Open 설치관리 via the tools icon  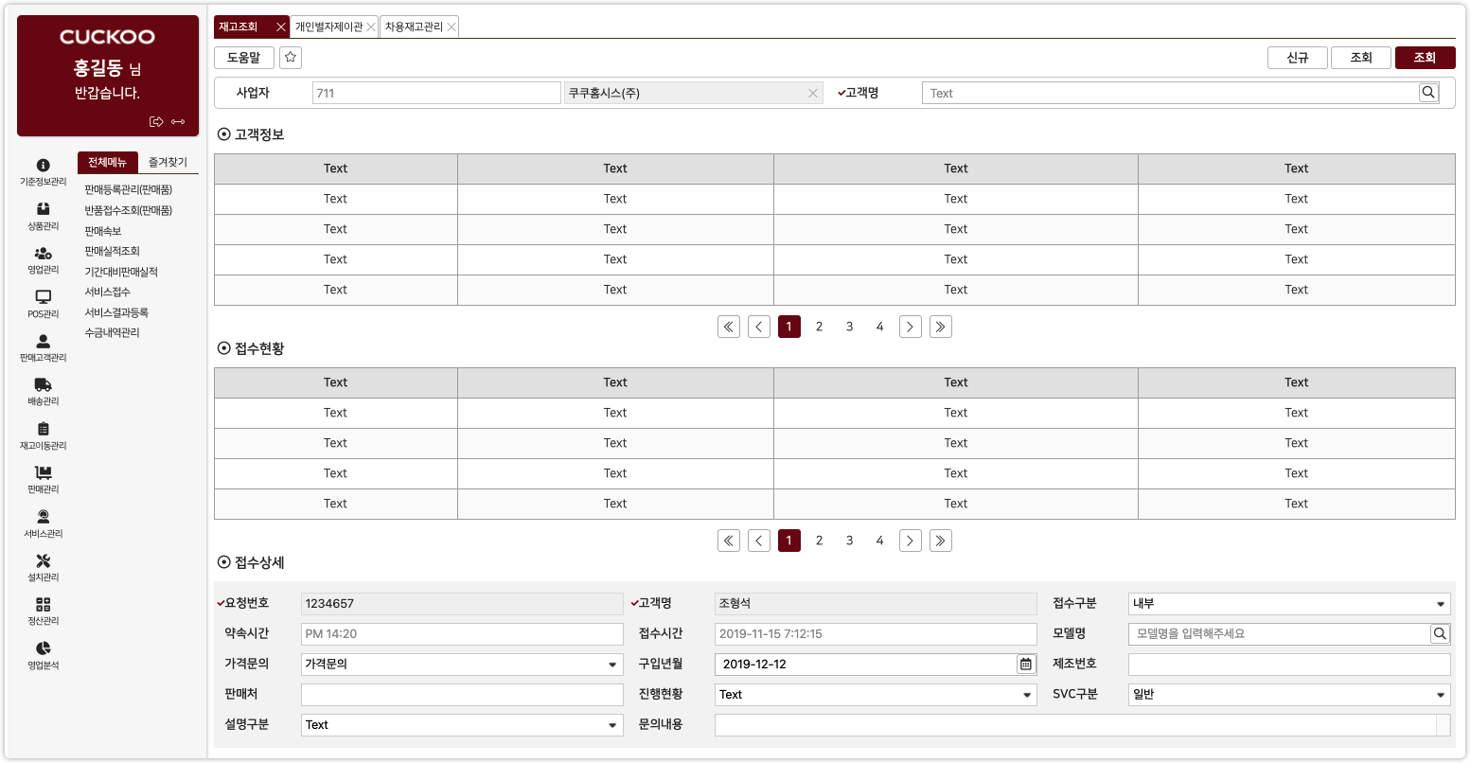(x=43, y=559)
